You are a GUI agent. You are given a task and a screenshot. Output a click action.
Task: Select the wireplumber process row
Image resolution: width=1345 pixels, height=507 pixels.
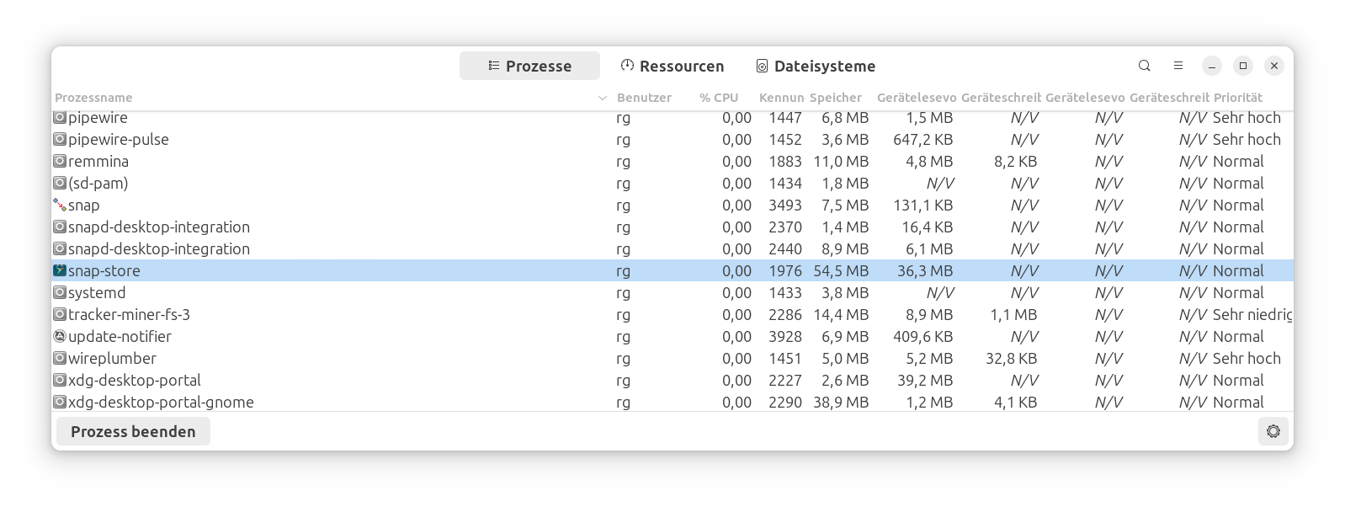(337, 358)
